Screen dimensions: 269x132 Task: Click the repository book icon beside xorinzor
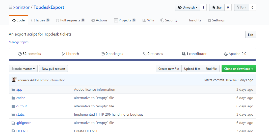(x=10, y=7)
